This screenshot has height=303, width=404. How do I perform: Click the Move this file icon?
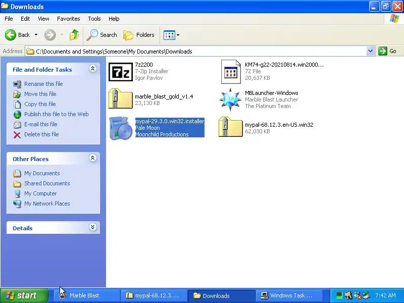click(x=17, y=94)
